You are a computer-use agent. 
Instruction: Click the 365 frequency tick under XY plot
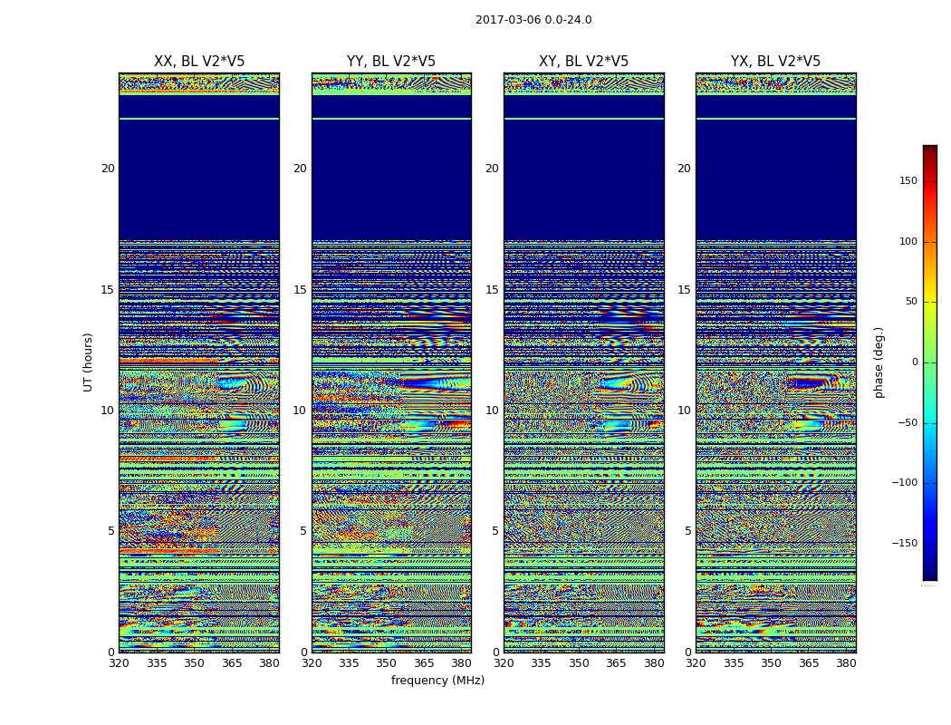coord(616,663)
